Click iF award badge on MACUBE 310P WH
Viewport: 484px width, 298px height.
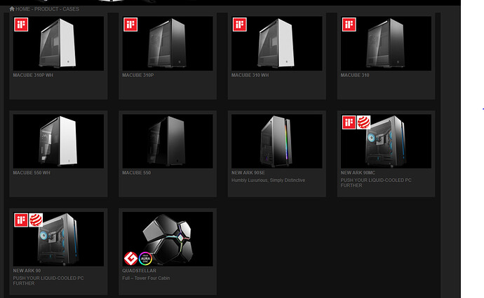point(21,24)
